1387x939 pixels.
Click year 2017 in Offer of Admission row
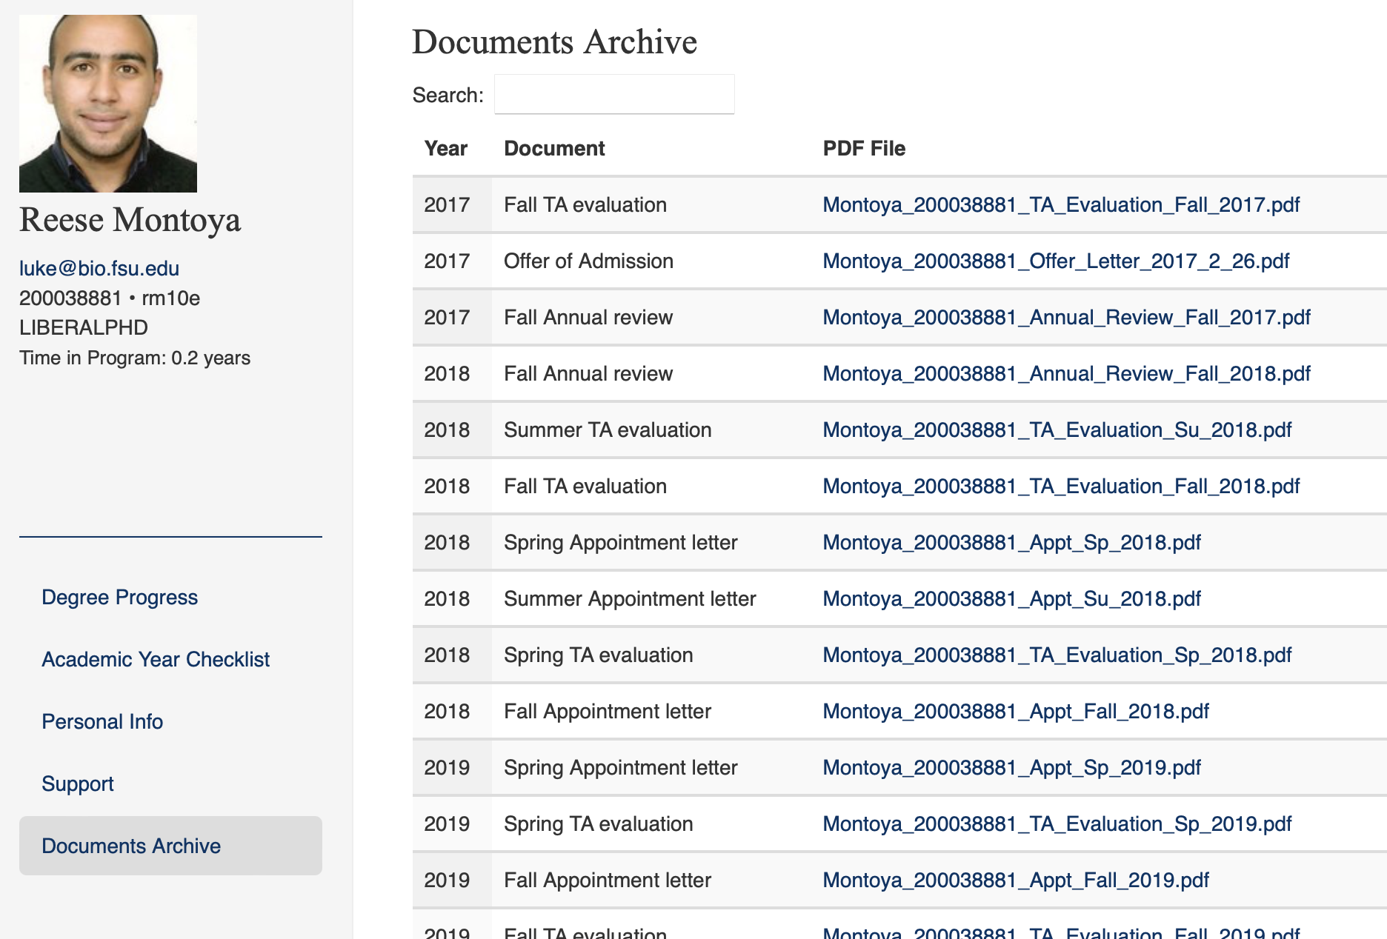pyautogui.click(x=447, y=261)
